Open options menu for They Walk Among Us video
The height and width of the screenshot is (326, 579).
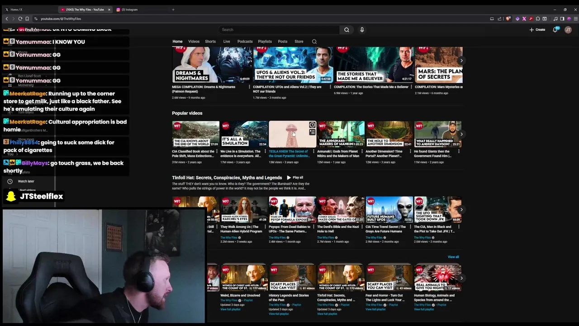pos(265,227)
